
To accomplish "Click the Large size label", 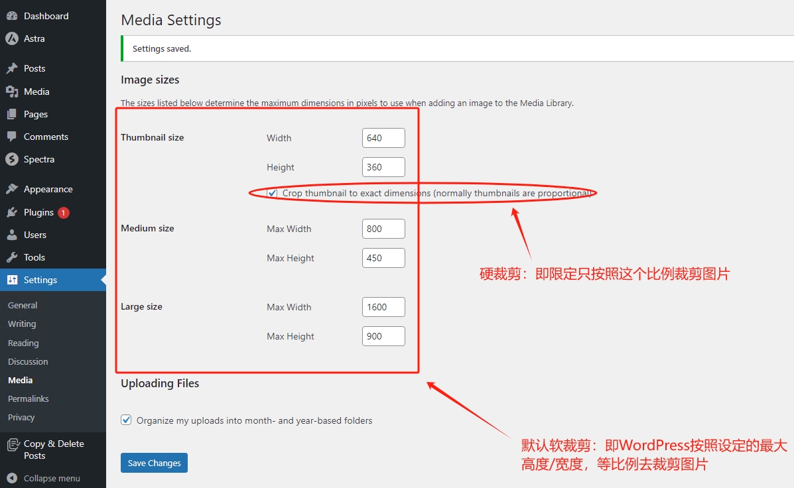I will point(142,307).
